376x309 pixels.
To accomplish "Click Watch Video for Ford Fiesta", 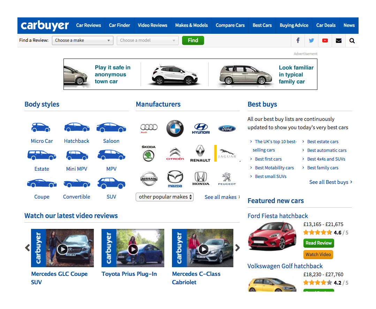I will [318, 255].
